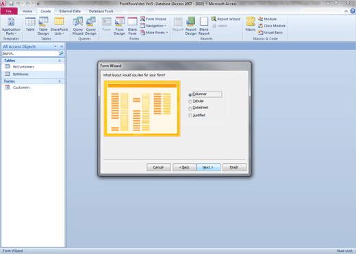The image size is (356, 254).
Task: Select the Justified layout option
Action: [x=196, y=115]
